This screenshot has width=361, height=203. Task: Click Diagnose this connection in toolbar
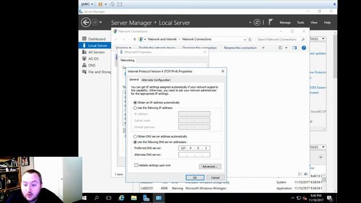click(x=199, y=48)
